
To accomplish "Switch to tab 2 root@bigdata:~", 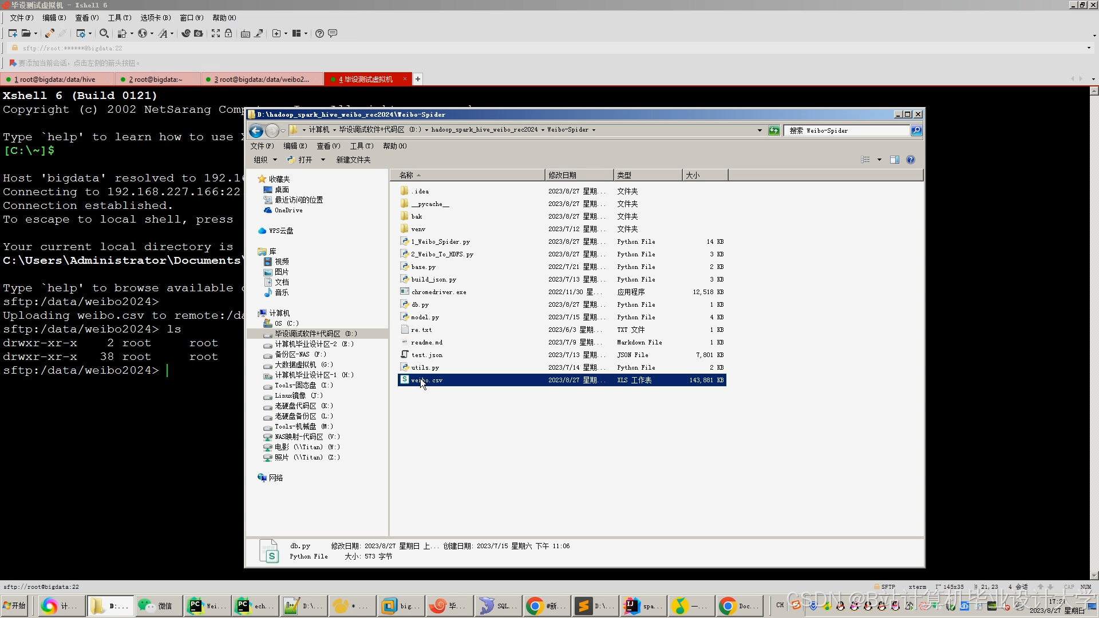I will pos(155,79).
